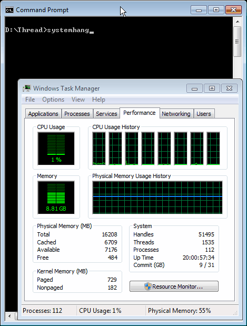The width and height of the screenshot is (247, 326).
Task: Minimize the Task Manager window
Action: pyautogui.click(x=194, y=88)
